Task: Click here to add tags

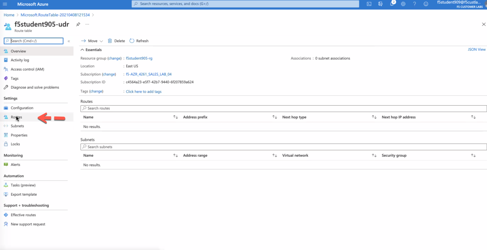Action: pyautogui.click(x=144, y=92)
